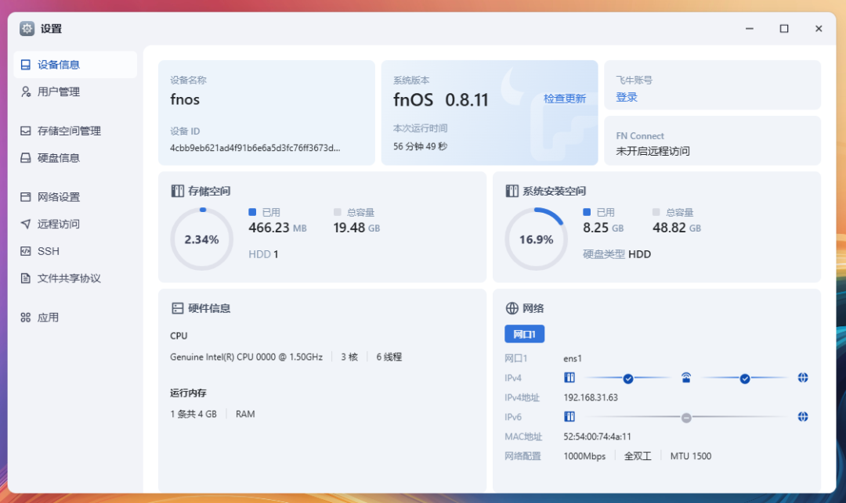The width and height of the screenshot is (846, 503).
Task: Click 登录 link under 飞牛账号
Action: coord(627,98)
